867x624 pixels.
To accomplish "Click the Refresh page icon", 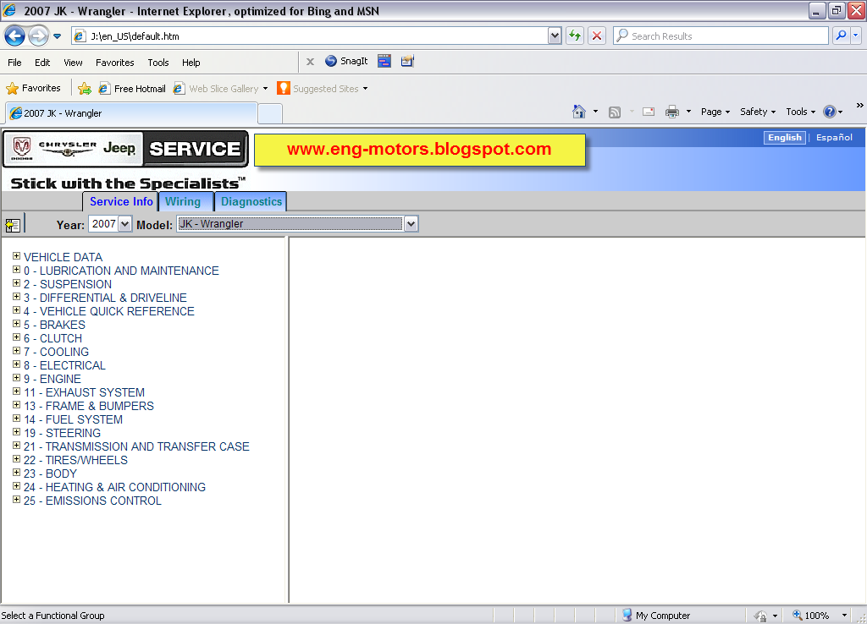I will coord(575,36).
